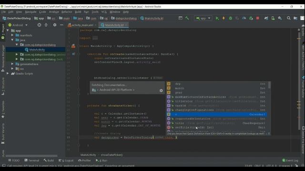Screen dimensions: 305x171
Task: Click gear icon in documentation popup
Action: 161,91
